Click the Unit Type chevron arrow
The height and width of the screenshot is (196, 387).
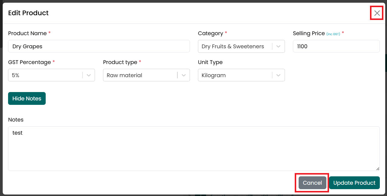pos(278,75)
